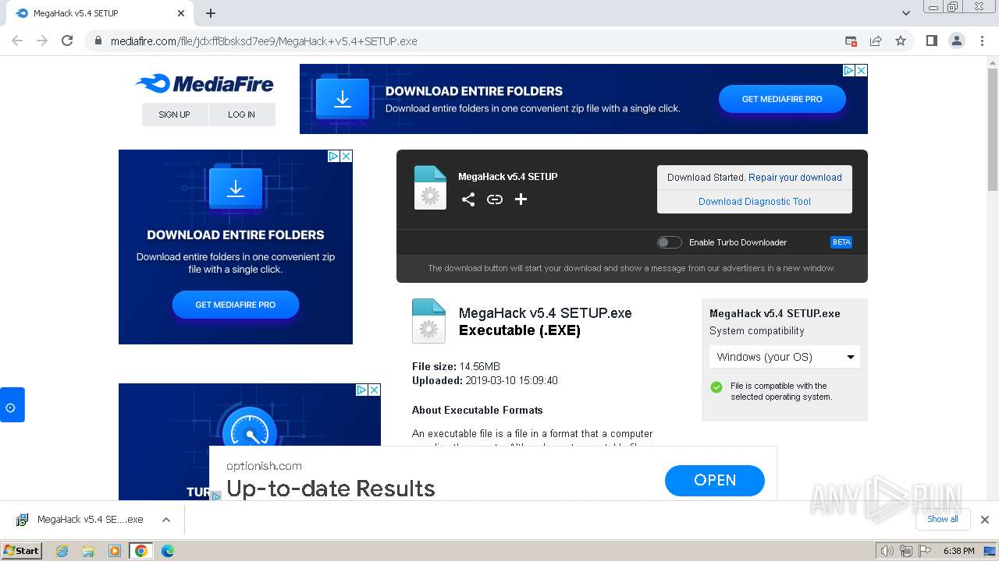The image size is (999, 561).
Task: Expand the download item options chevron
Action: coord(165,520)
